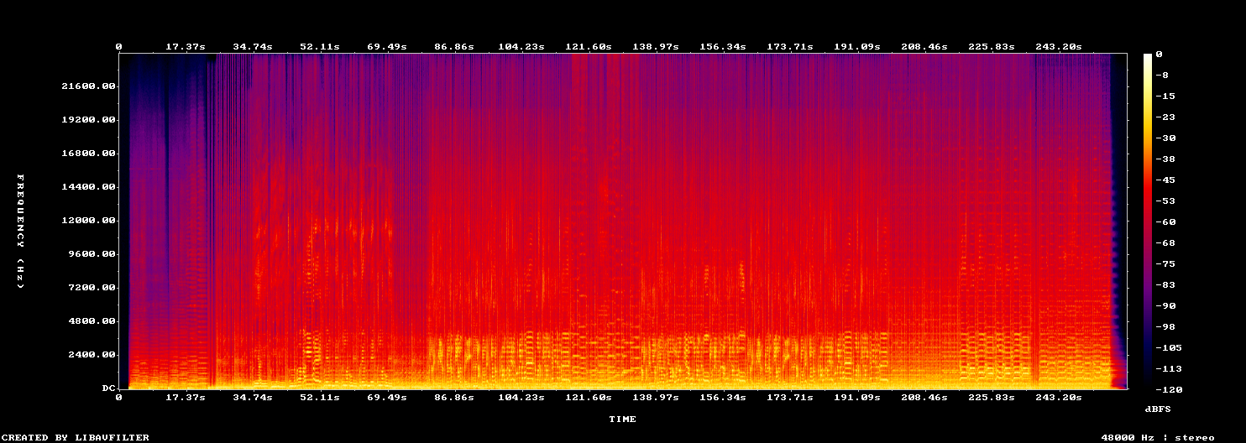Image resolution: width=1246 pixels, height=443 pixels.
Task: Click the dBFS unit label
Action: pyautogui.click(x=1158, y=409)
